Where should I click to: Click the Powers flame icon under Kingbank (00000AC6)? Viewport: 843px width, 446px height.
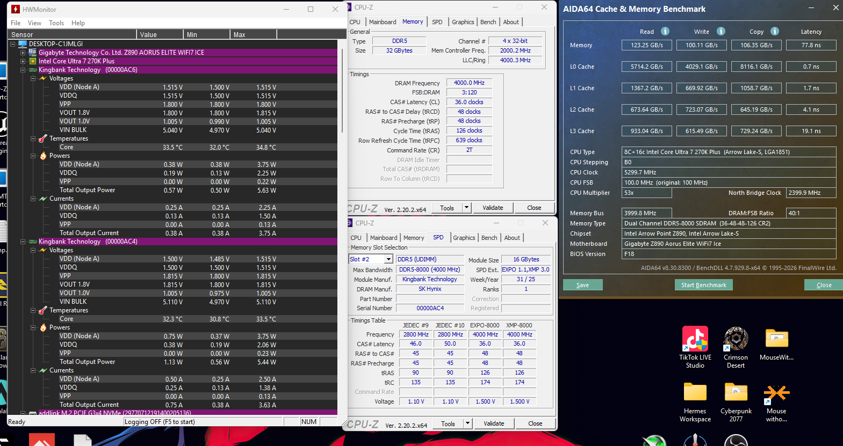(x=43, y=156)
